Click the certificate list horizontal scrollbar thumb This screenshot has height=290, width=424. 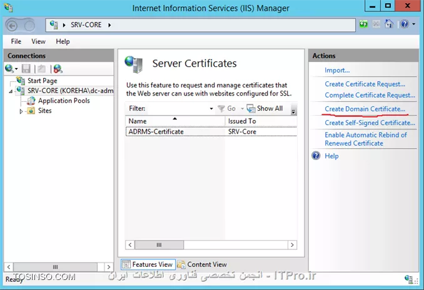click(159, 245)
